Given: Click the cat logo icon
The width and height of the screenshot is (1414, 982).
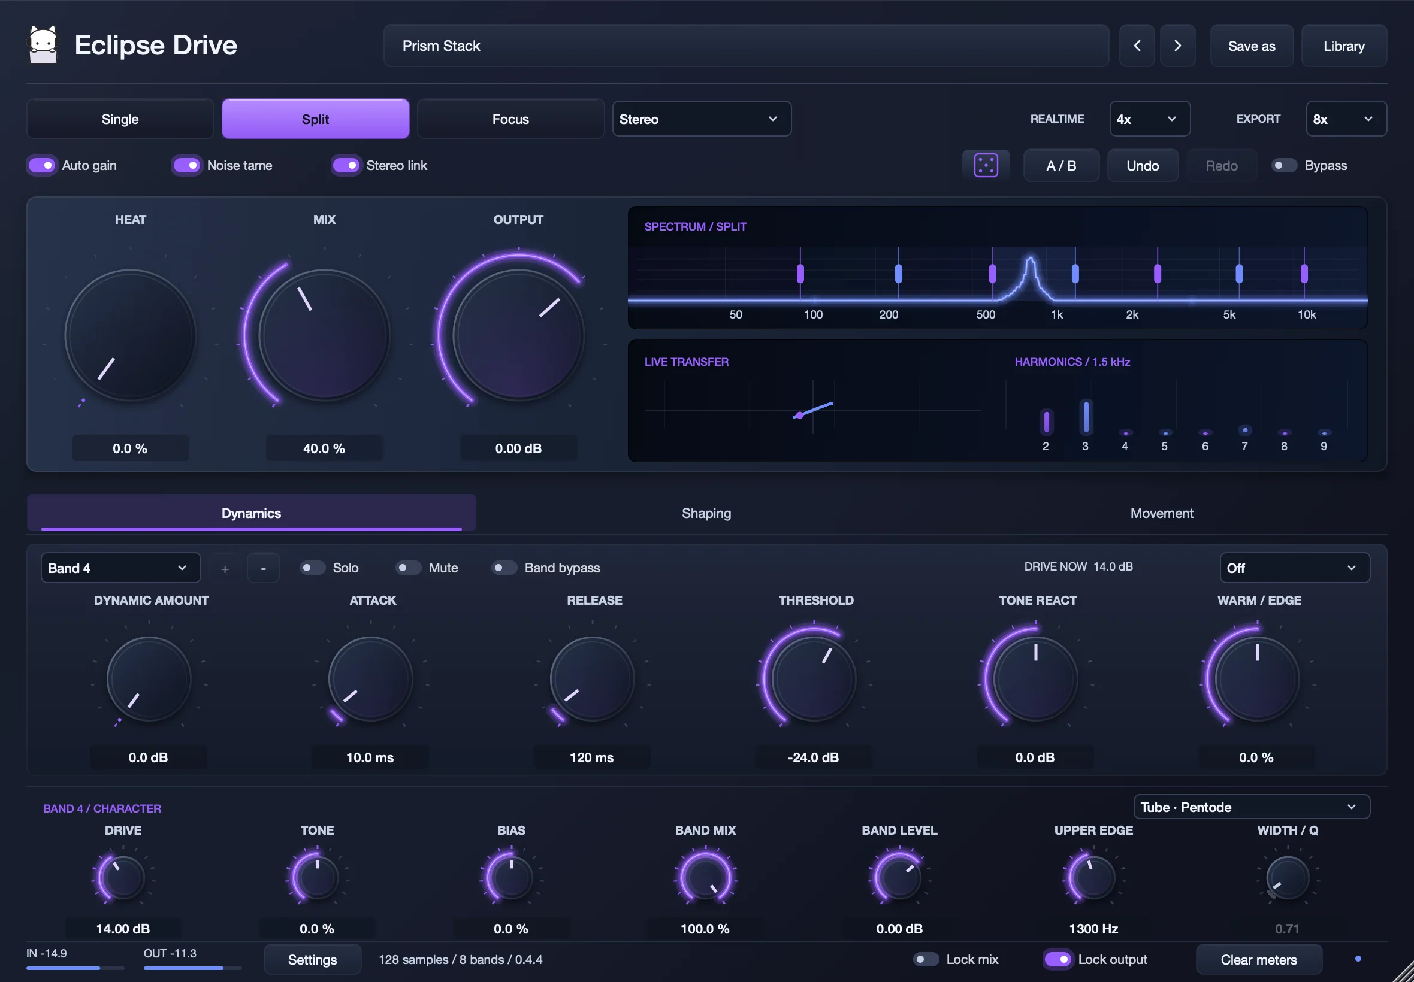Looking at the screenshot, I should (x=43, y=45).
